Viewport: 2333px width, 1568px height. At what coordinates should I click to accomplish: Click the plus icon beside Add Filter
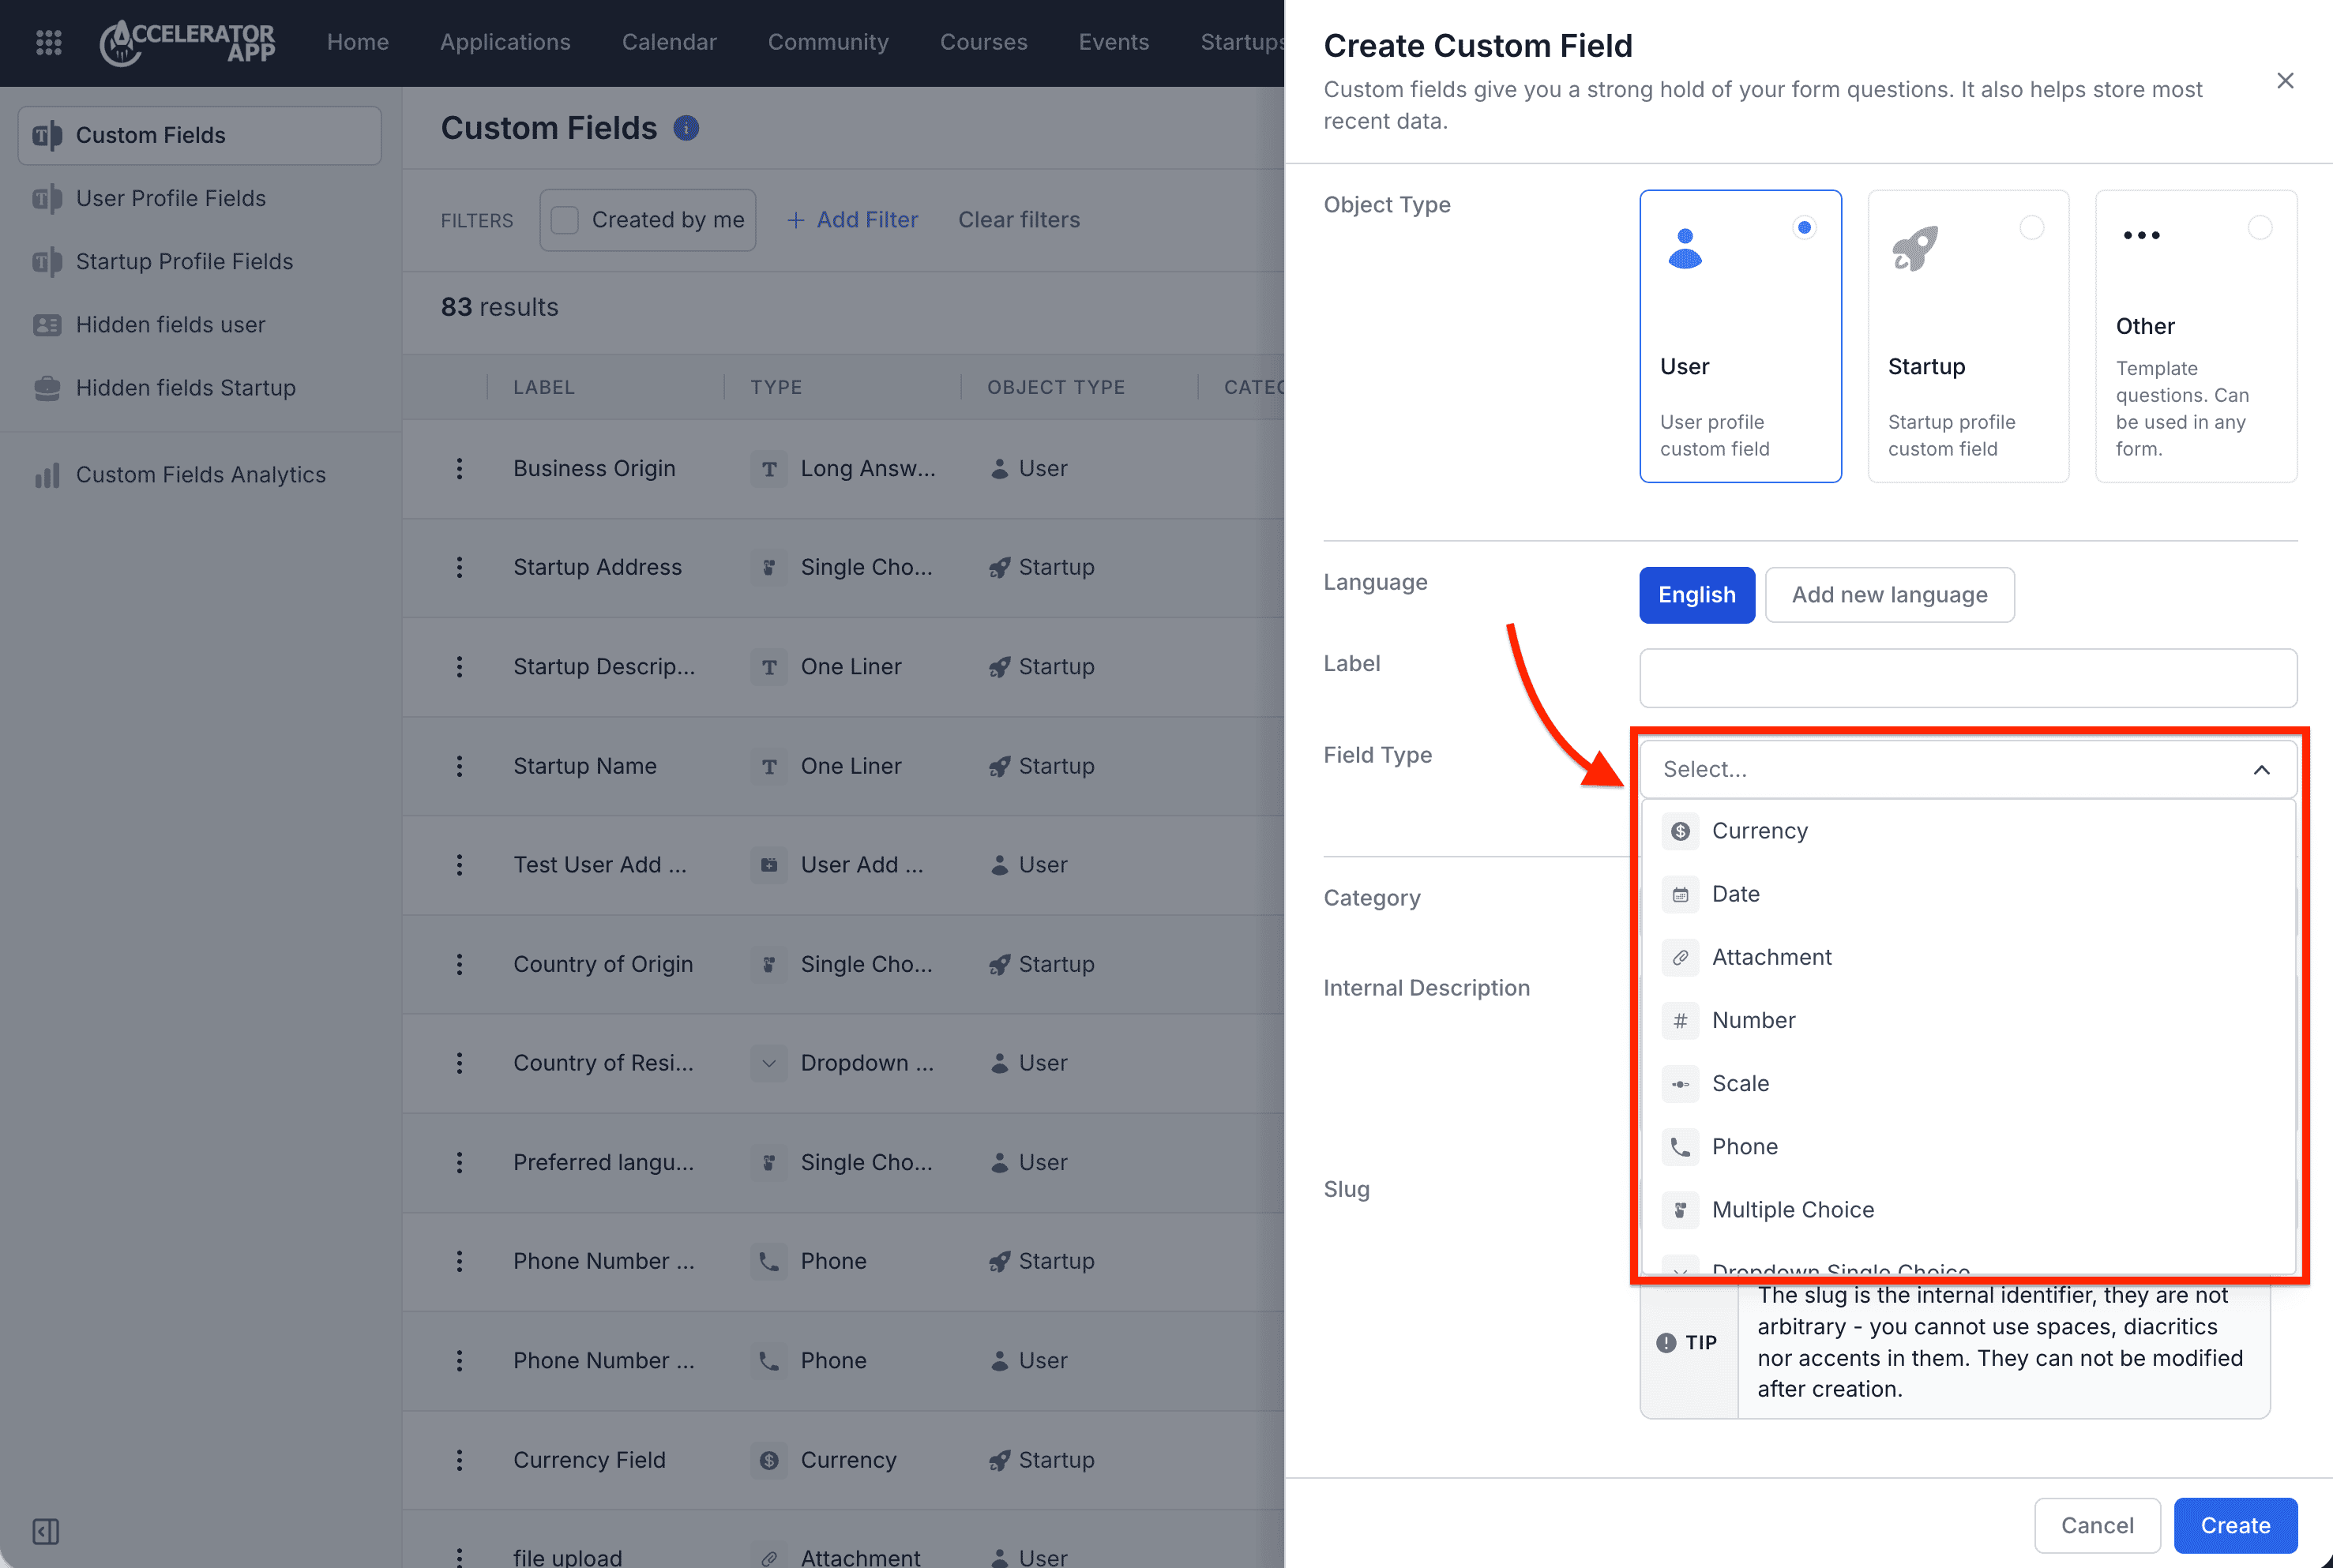[x=795, y=220]
